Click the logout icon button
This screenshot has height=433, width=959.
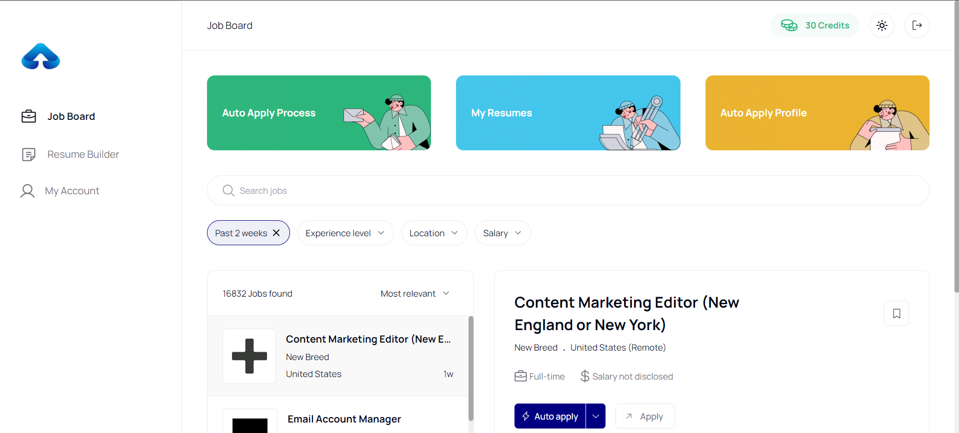916,25
